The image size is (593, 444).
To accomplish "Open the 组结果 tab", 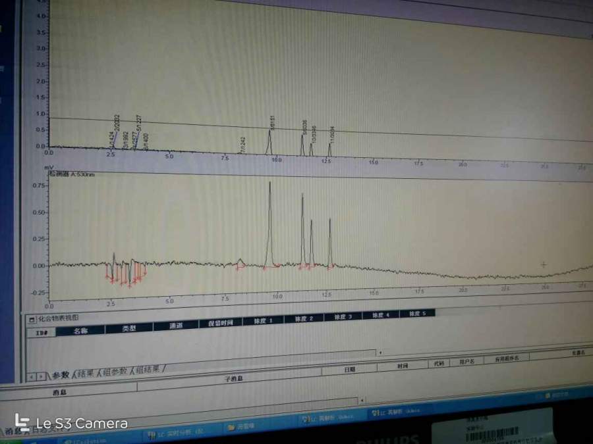I will pos(148,369).
